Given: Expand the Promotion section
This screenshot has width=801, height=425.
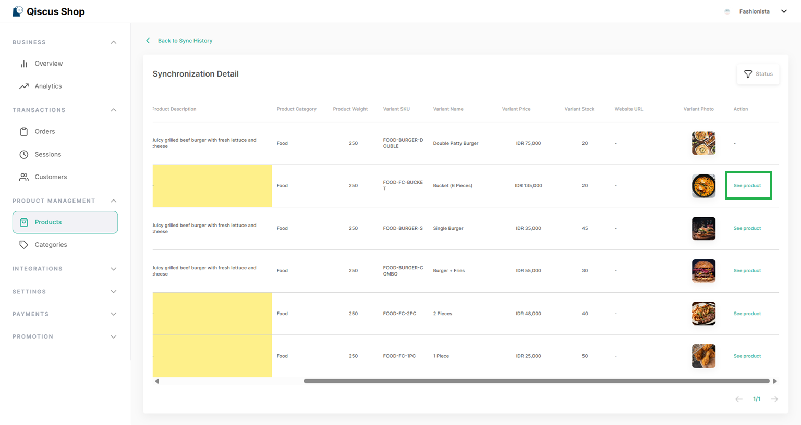Looking at the screenshot, I should [x=113, y=336].
